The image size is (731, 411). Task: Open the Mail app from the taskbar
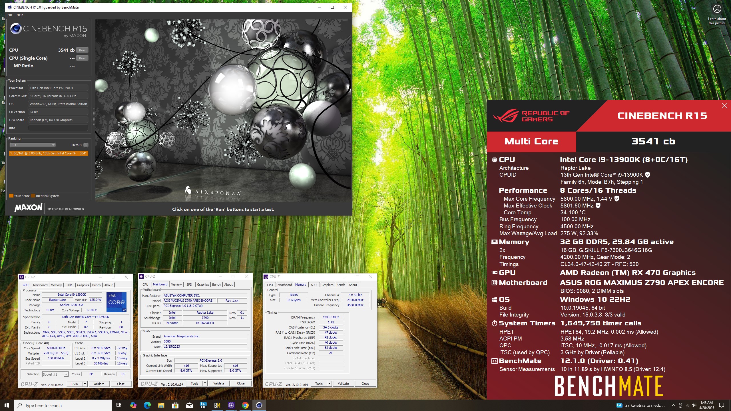coord(189,405)
